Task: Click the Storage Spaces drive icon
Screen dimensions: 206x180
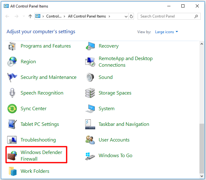Action: point(90,93)
